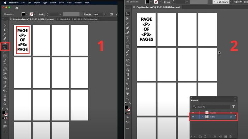The width and height of the screenshot is (248, 139).
Task: Click the 100% opacity field in left window
Action: pos(97,14)
